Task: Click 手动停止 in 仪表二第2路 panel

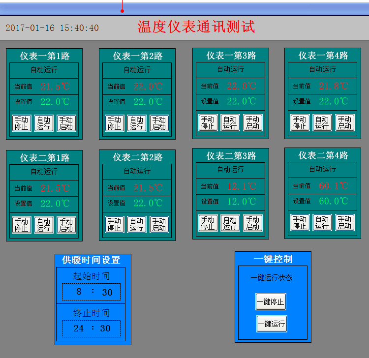Action: [x=115, y=225]
